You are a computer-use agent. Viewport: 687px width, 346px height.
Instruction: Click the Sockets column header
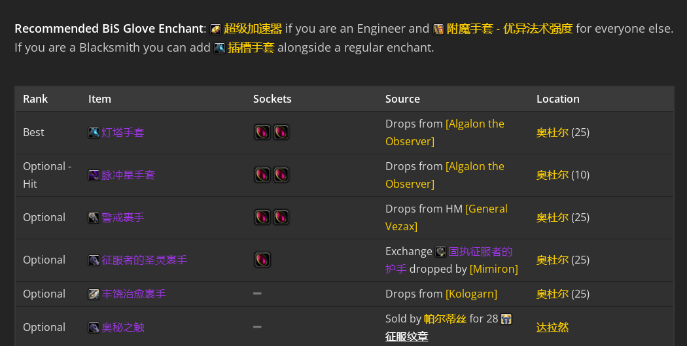pos(272,99)
